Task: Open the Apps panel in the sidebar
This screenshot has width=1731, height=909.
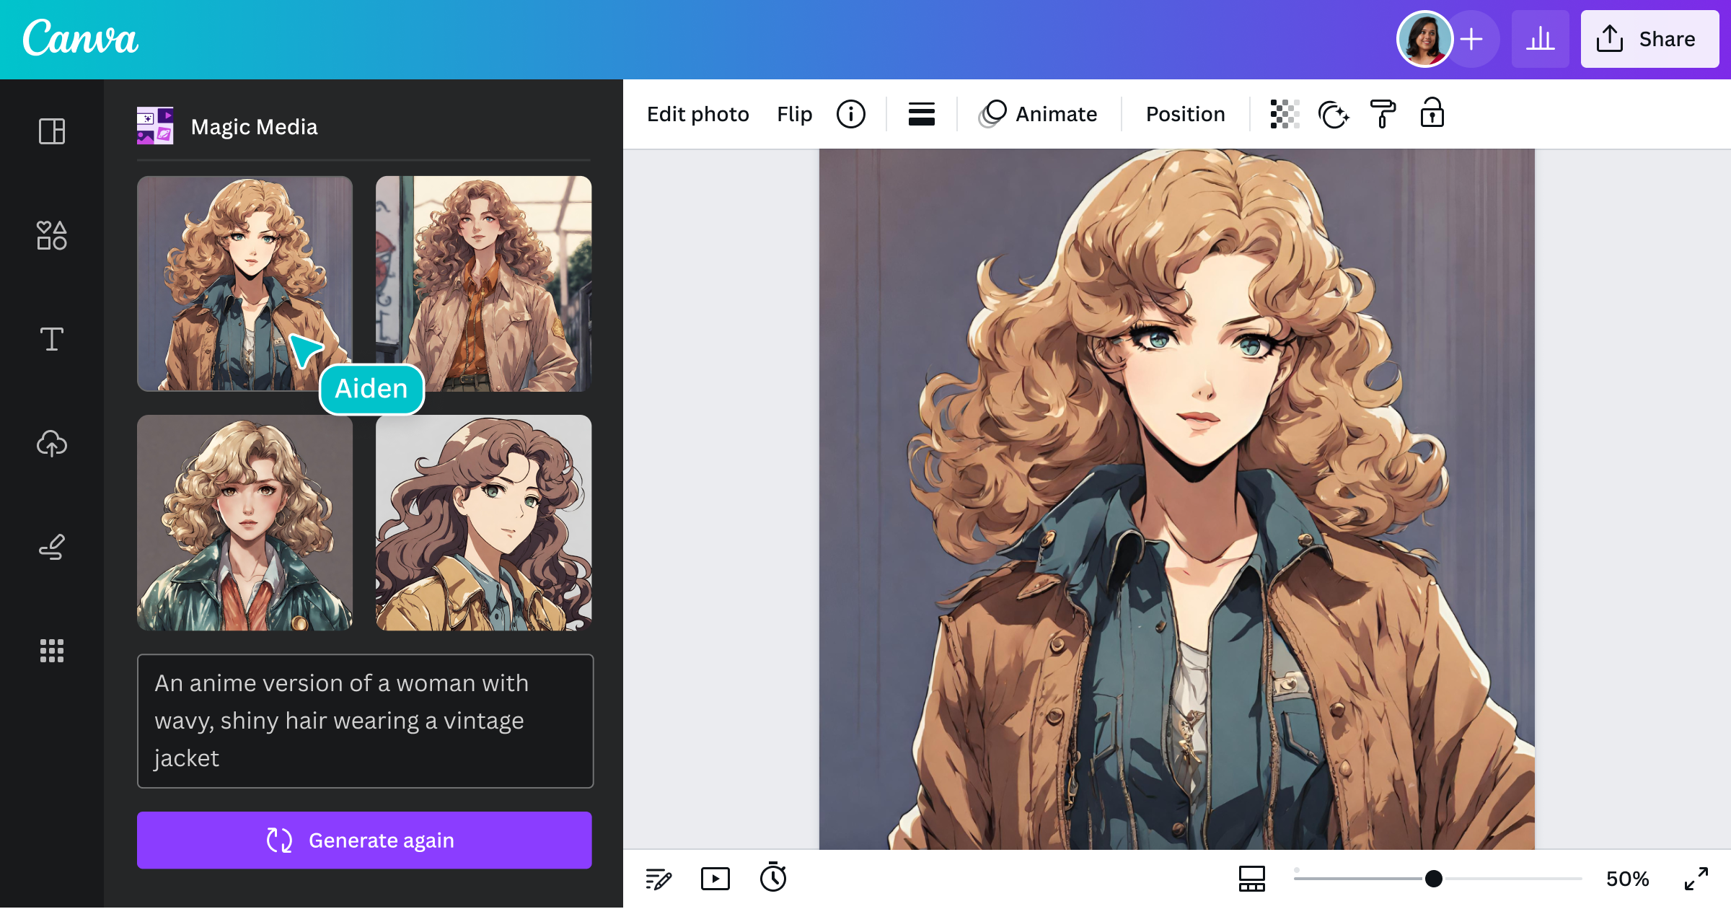Action: pyautogui.click(x=52, y=651)
